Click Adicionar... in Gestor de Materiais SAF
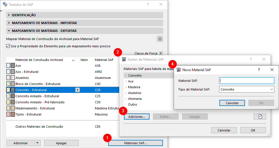The height and width of the screenshot is (148, 279). pos(137,117)
